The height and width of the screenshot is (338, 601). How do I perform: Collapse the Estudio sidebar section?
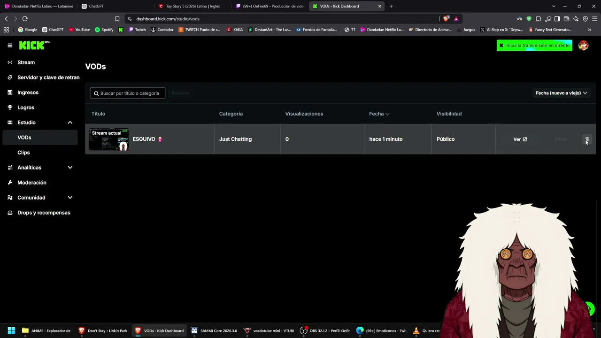(x=70, y=123)
